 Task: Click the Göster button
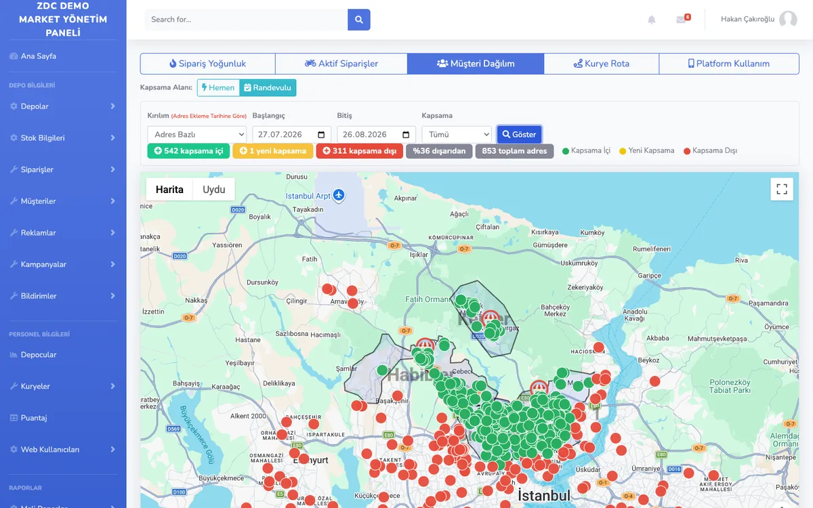tap(519, 134)
